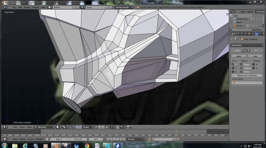Toggle visibility eye for the Camera object
This screenshot has width=266, height=148.
pyautogui.click(x=254, y=26)
